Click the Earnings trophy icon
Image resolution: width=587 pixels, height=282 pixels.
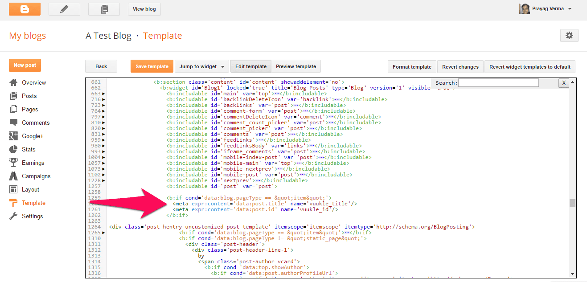(x=13, y=163)
